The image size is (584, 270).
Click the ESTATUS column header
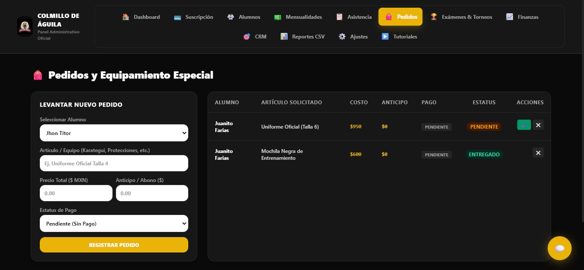click(x=484, y=103)
